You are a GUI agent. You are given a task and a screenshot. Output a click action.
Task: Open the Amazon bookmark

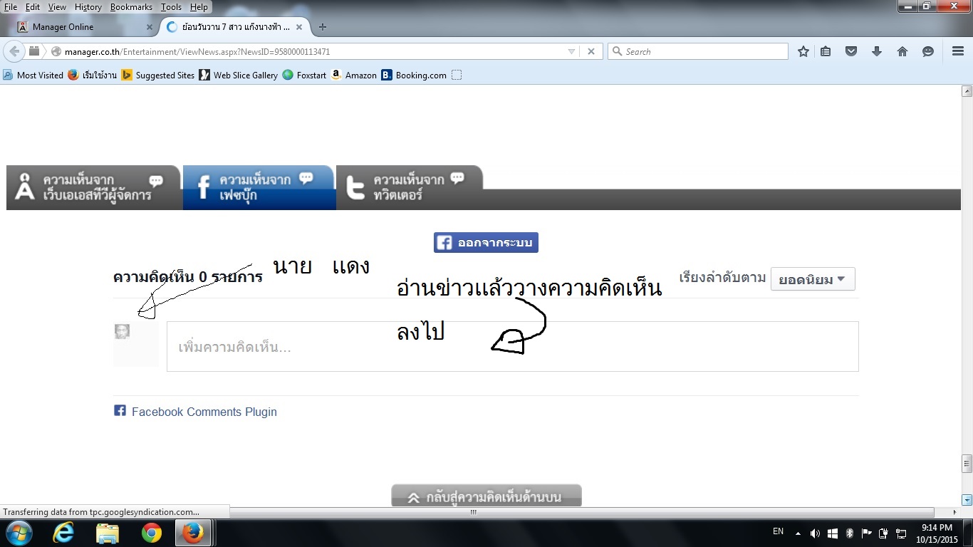tap(353, 75)
